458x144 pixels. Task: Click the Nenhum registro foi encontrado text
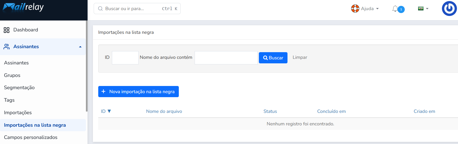click(300, 124)
